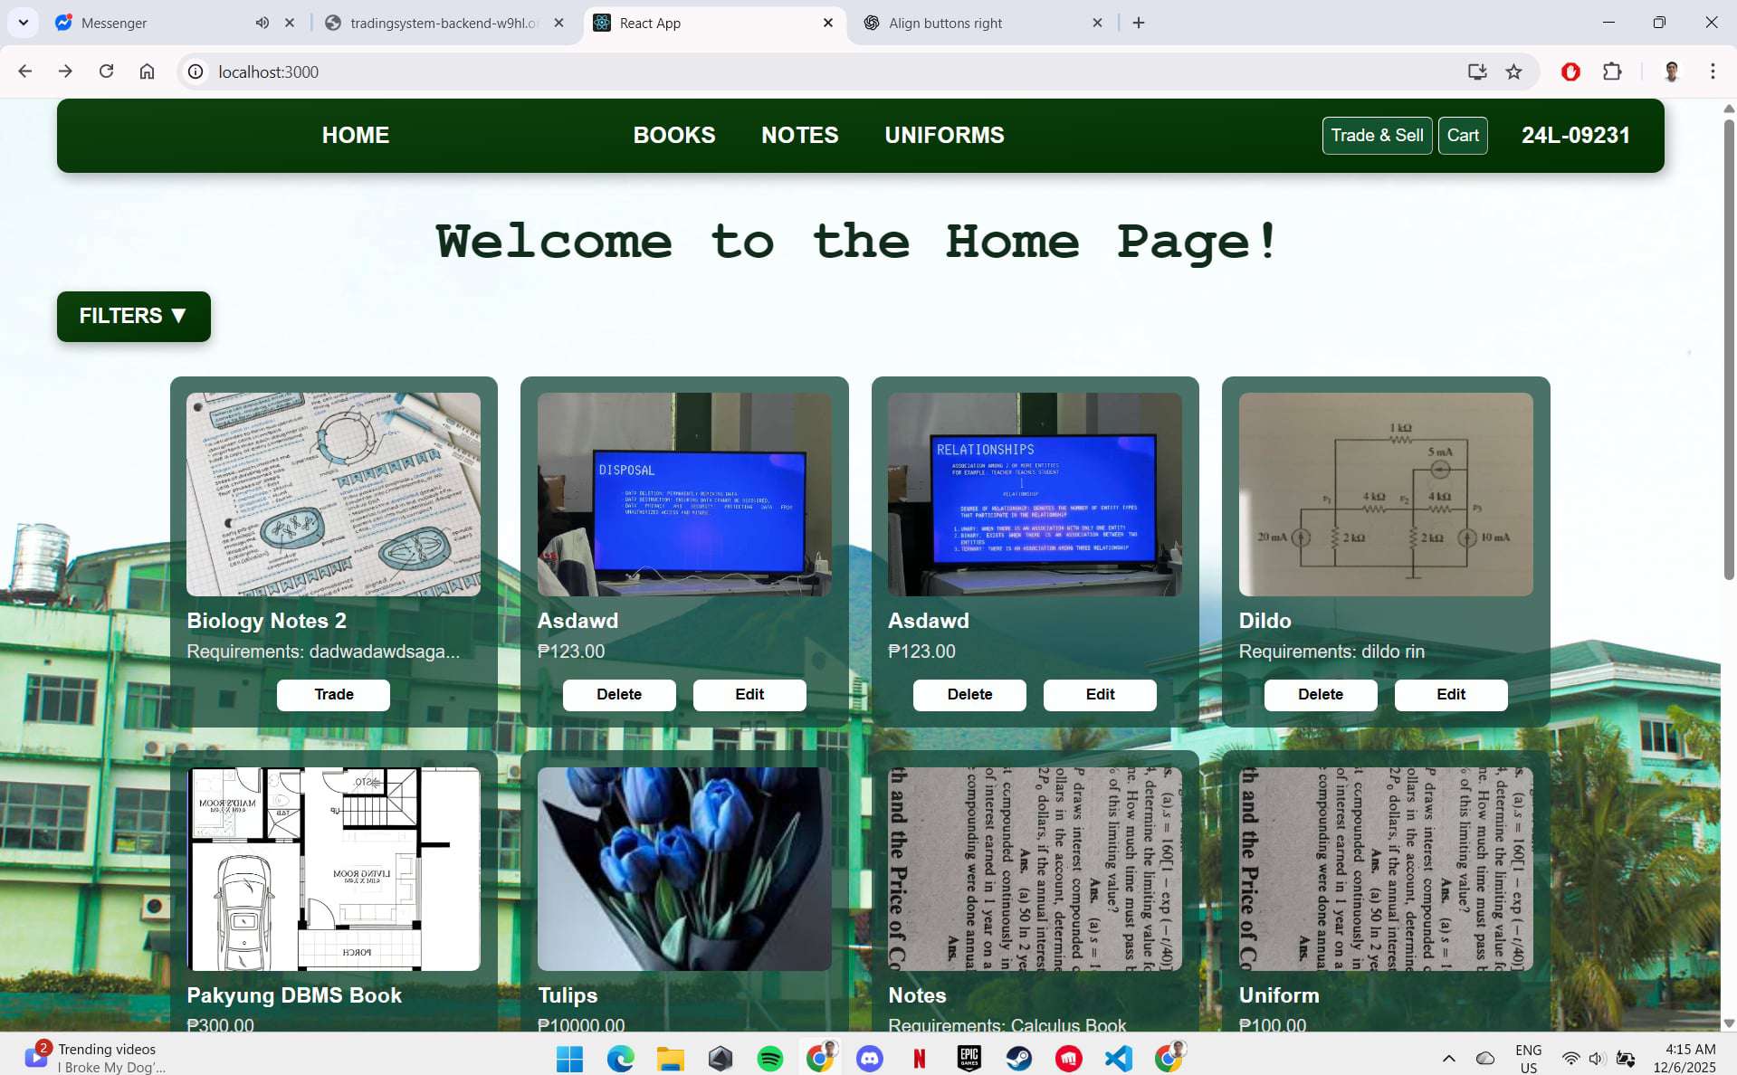Go to the BOOKS nav item
Screen dimensions: 1737x1075
pyautogui.click(x=674, y=135)
